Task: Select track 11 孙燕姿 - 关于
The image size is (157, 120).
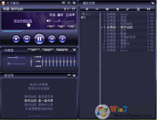Action: 128,47
